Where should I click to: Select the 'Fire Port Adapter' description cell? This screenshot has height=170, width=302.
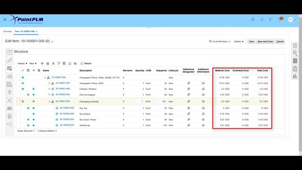tap(87, 95)
